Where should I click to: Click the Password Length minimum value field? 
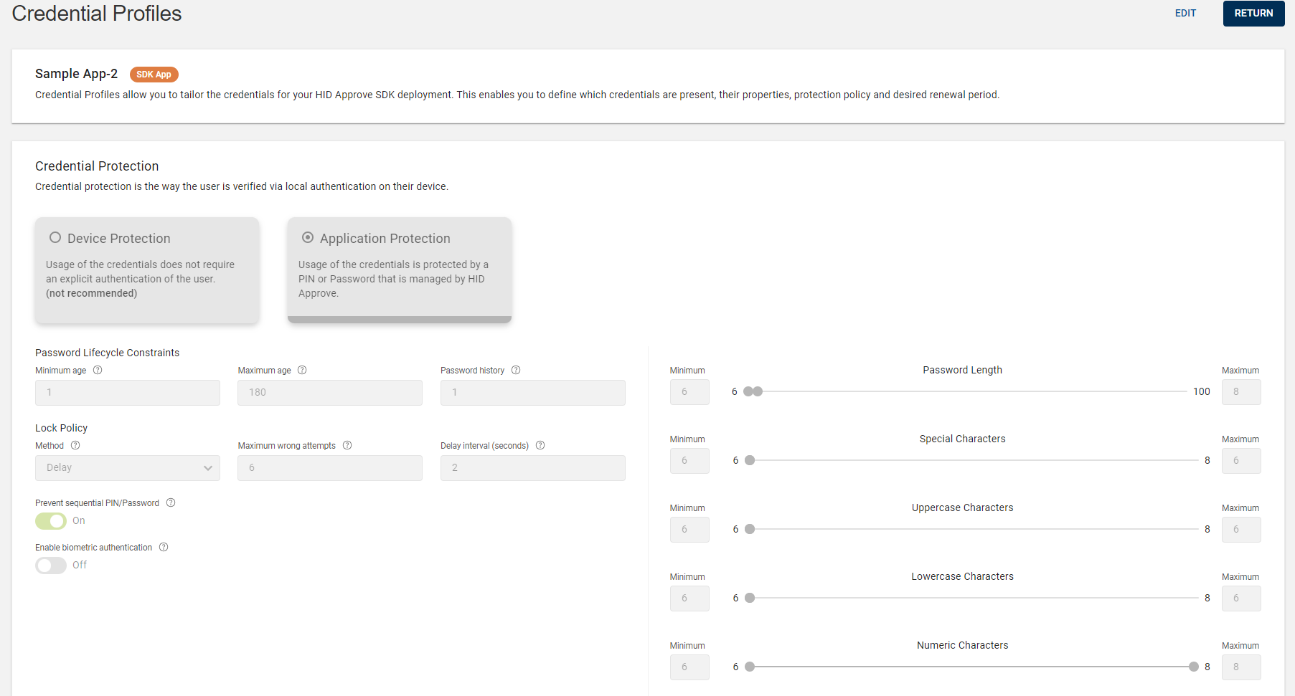click(689, 392)
